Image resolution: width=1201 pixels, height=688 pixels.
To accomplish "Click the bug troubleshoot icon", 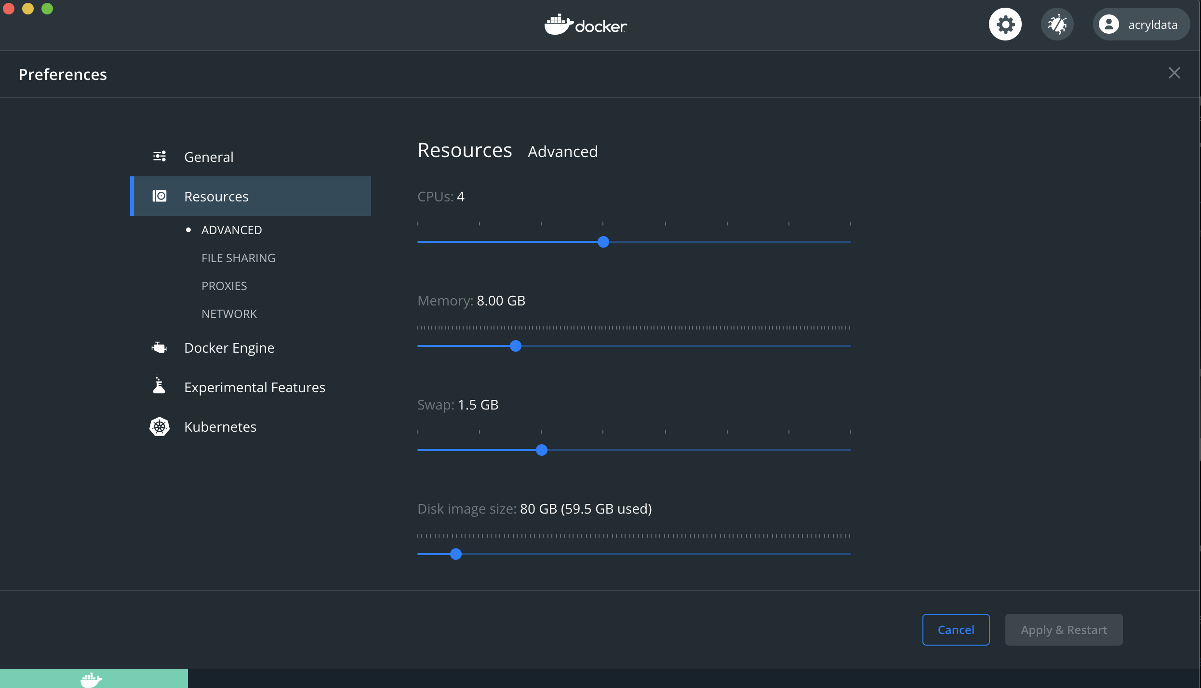I will pyautogui.click(x=1057, y=25).
